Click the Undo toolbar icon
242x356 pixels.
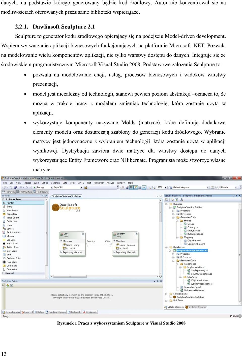[x=21, y=187]
